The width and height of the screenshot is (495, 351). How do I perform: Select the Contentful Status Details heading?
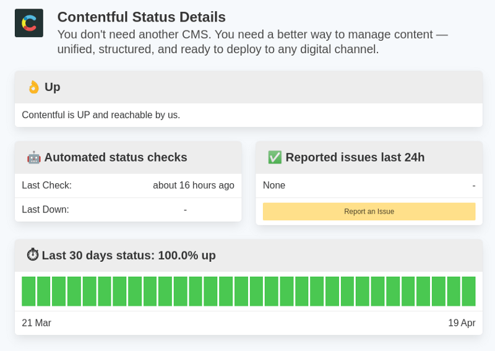(142, 17)
